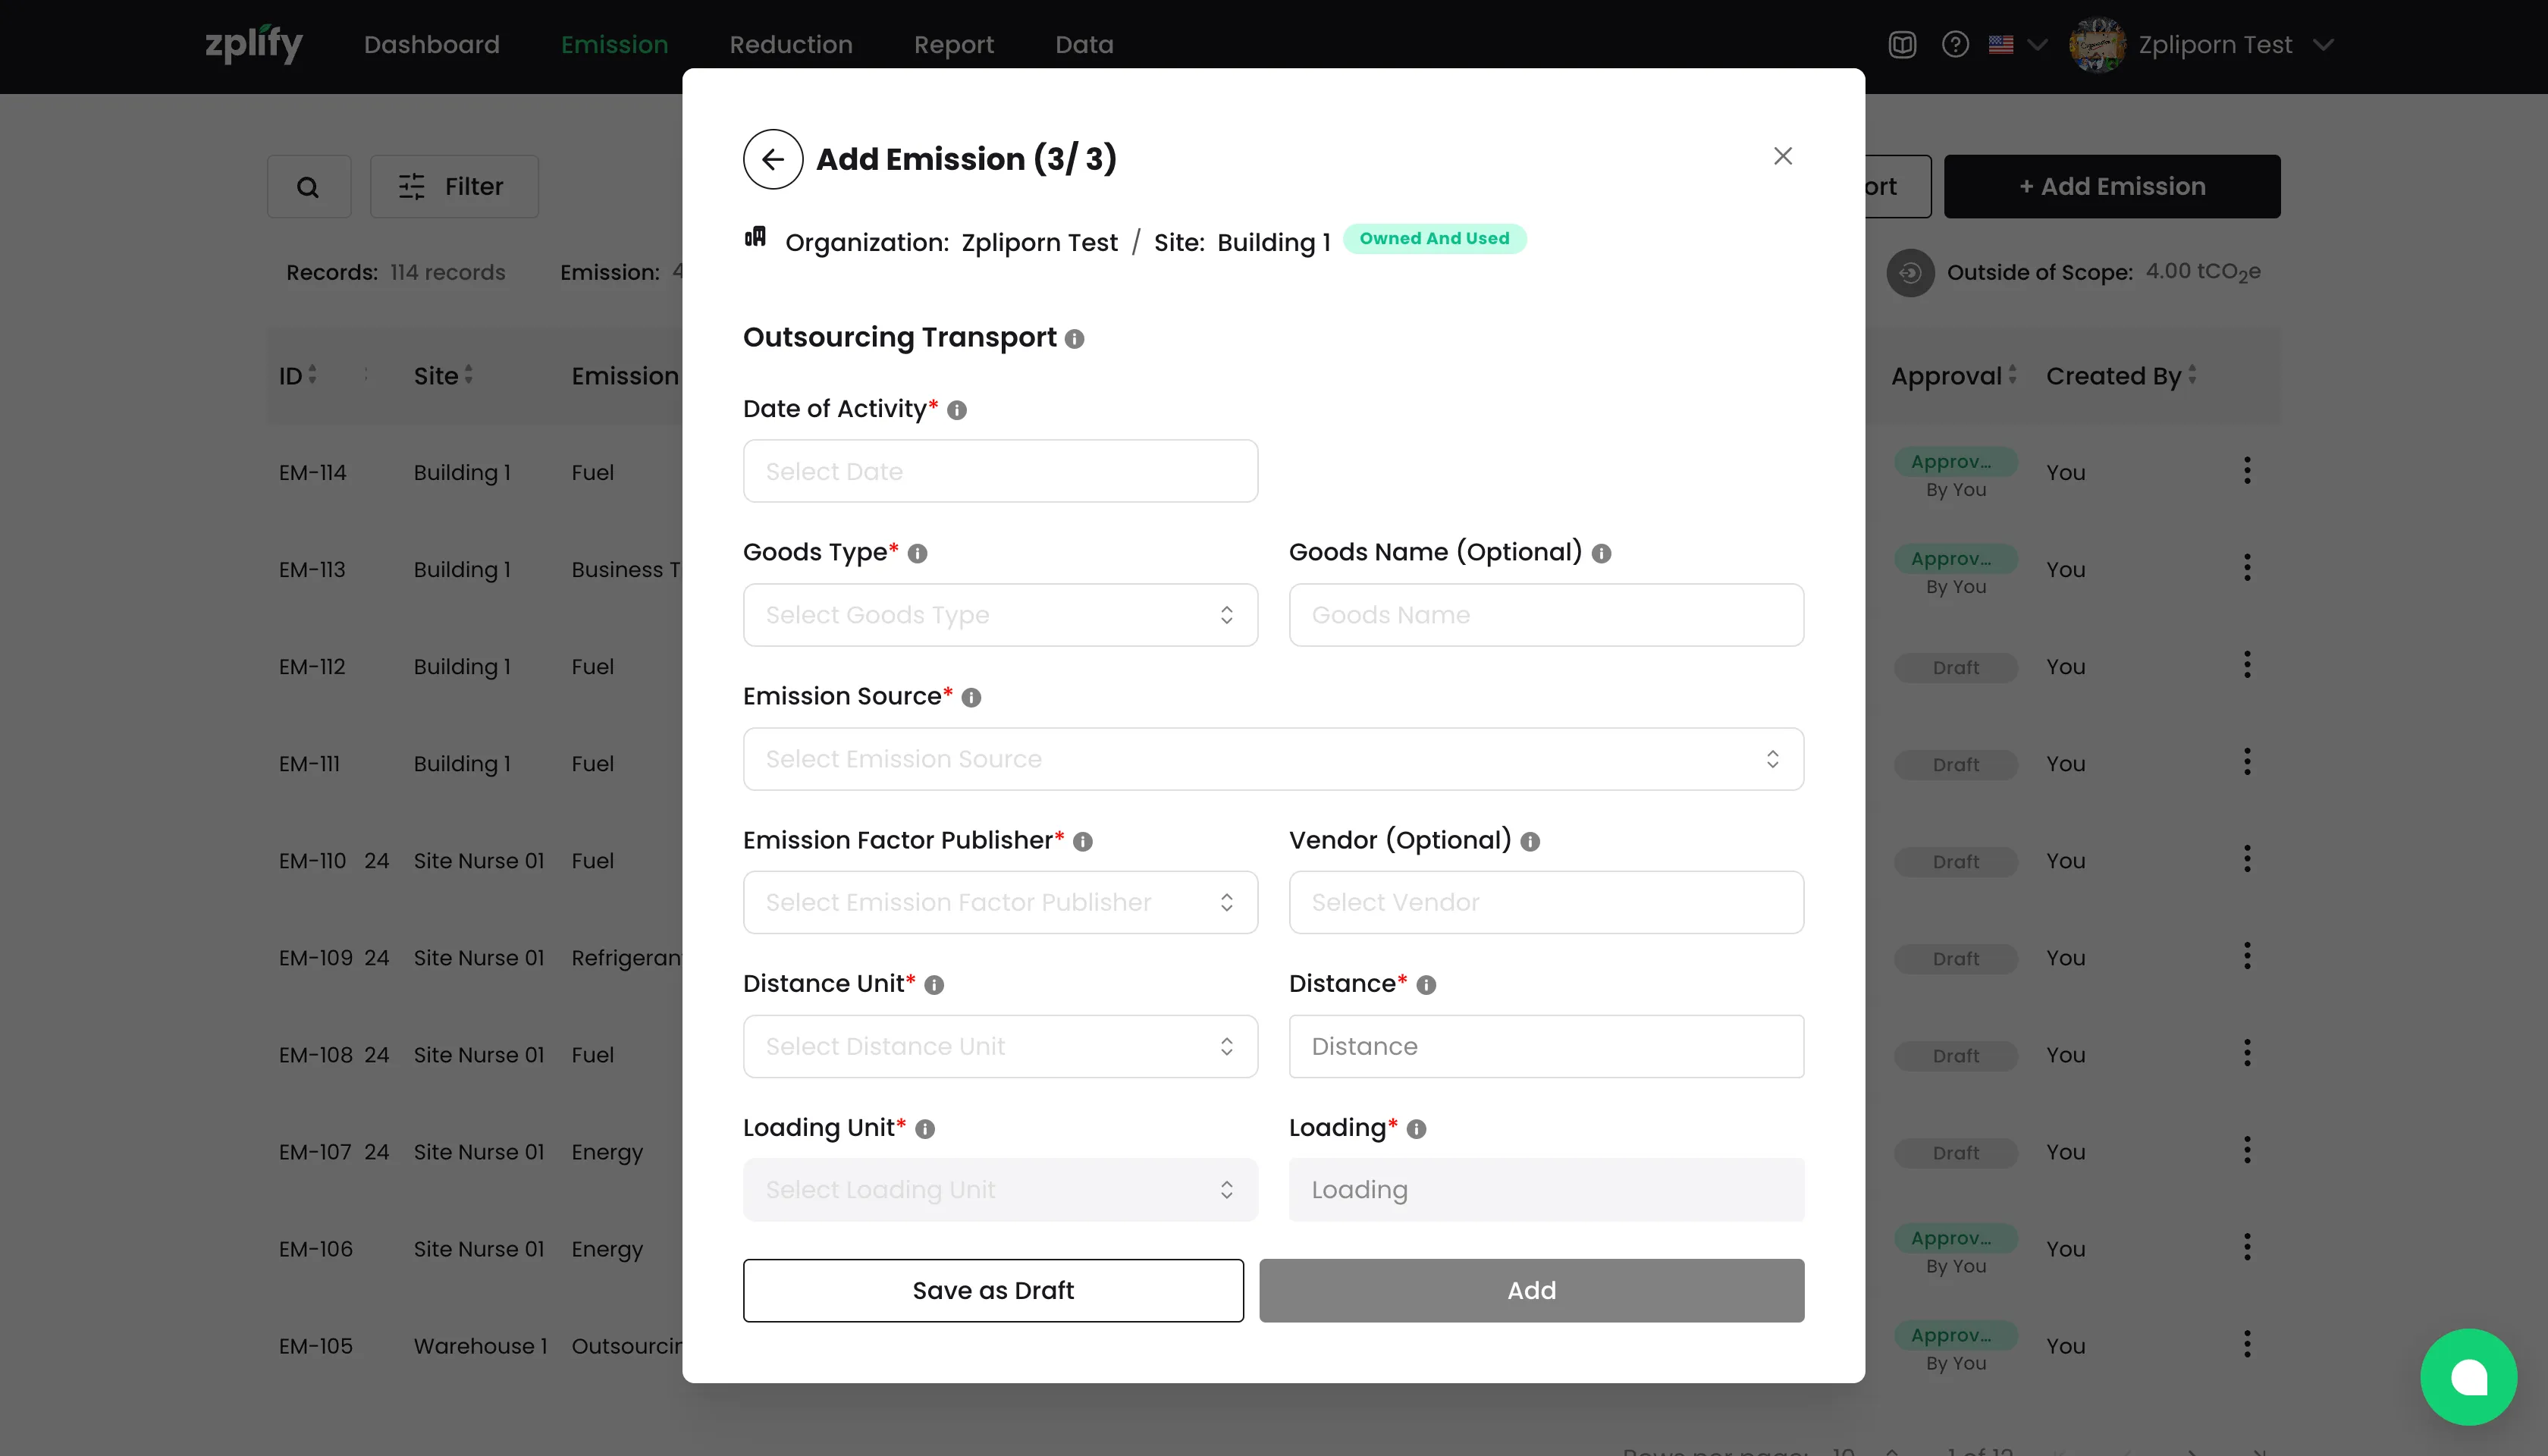The width and height of the screenshot is (2548, 1456).
Task: Open Select Emission Factor Publisher dropdown
Action: coord(1000,903)
